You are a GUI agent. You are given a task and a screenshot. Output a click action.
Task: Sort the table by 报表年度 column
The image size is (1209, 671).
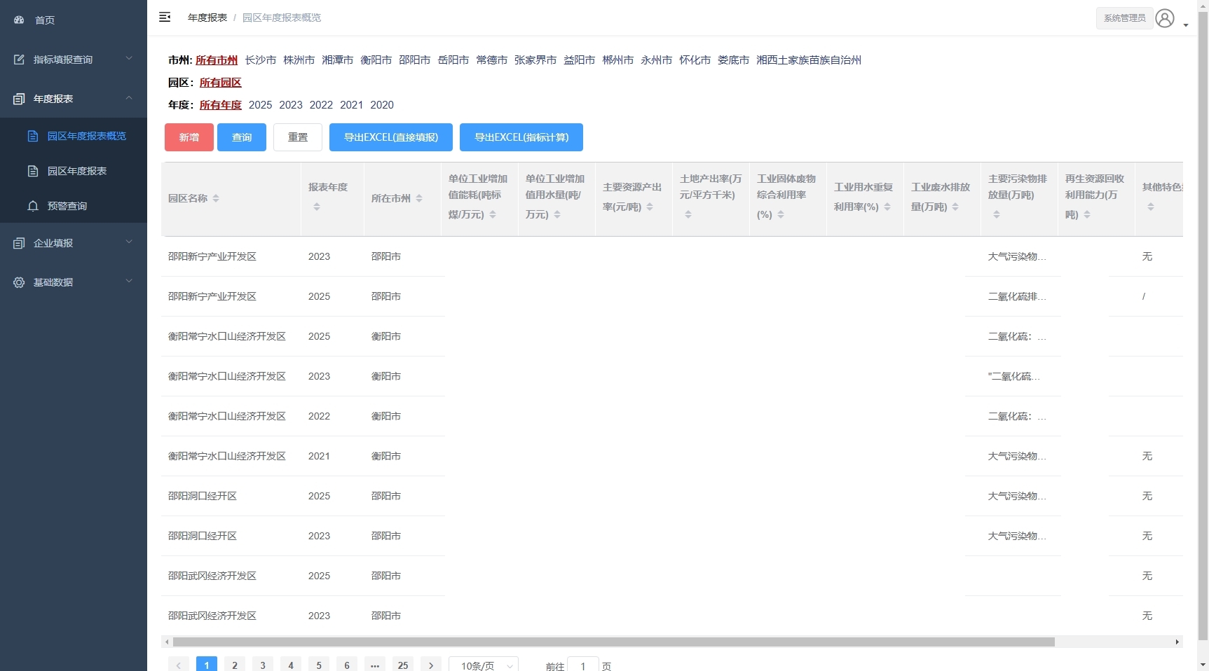click(x=316, y=207)
